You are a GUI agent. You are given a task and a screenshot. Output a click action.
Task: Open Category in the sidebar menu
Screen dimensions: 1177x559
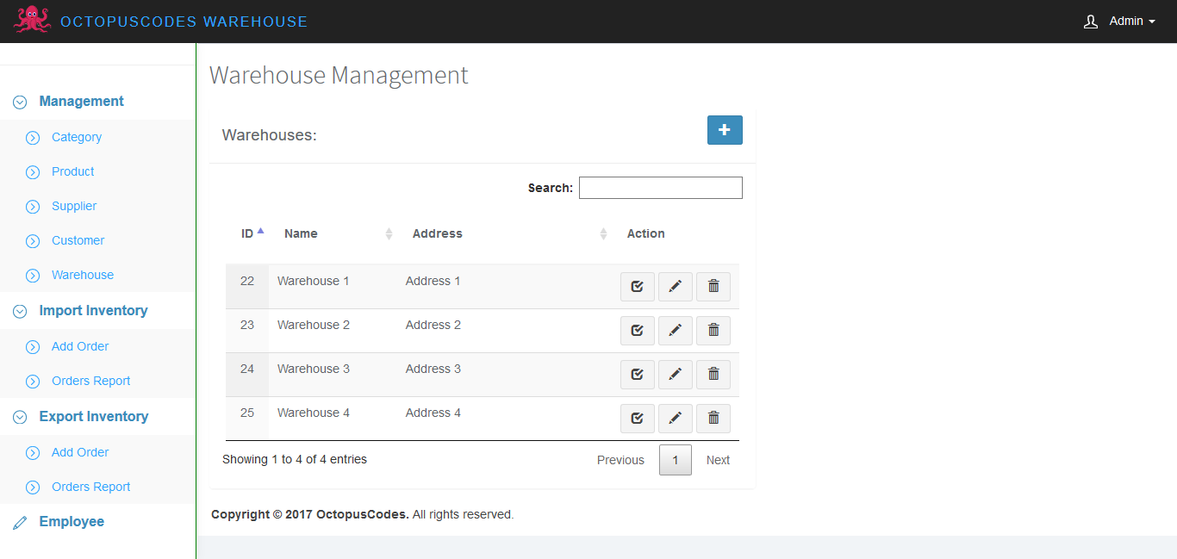click(77, 137)
